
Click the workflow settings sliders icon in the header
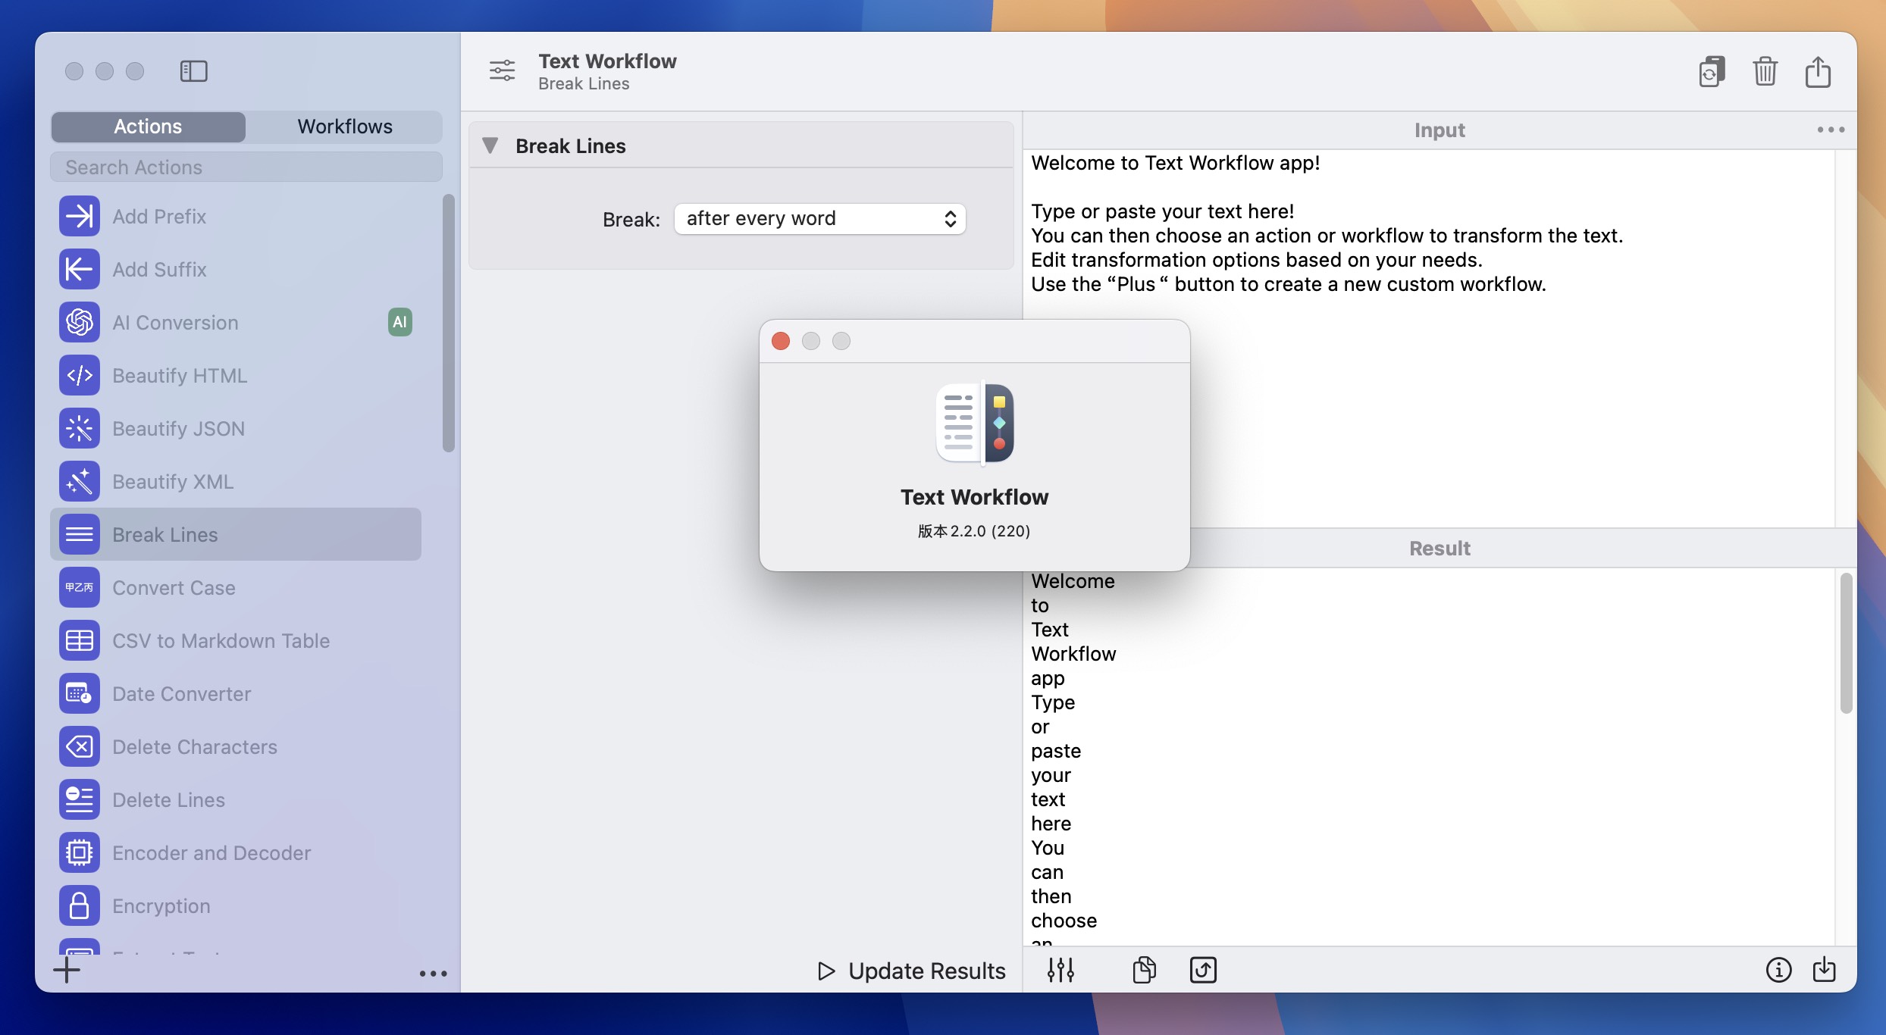pos(502,71)
